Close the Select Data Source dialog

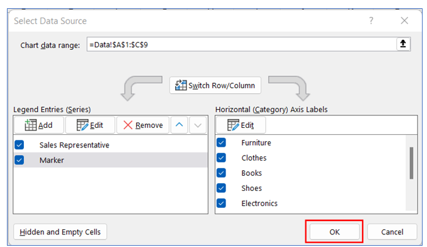coord(404,20)
